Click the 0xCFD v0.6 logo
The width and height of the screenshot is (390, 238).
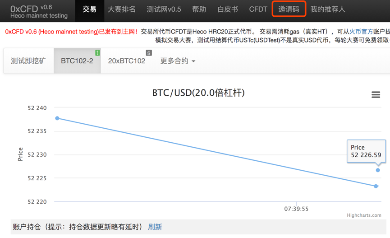(x=39, y=11)
